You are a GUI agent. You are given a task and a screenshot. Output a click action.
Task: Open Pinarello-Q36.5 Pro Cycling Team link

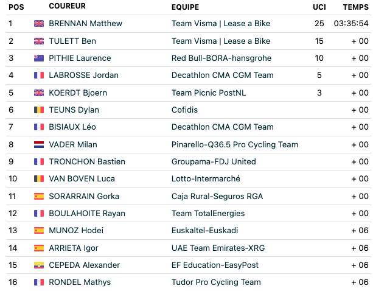[235, 144]
